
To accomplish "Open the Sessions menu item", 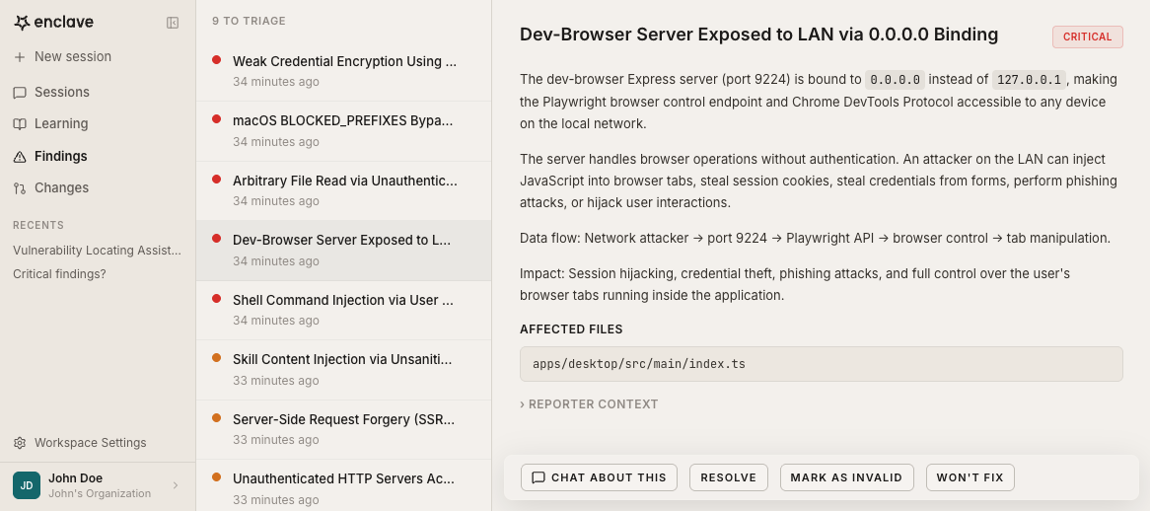I will point(61,93).
